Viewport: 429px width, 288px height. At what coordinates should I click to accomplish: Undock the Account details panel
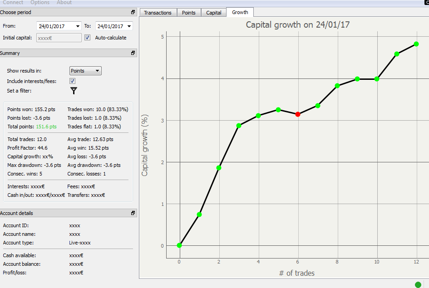[133, 213]
